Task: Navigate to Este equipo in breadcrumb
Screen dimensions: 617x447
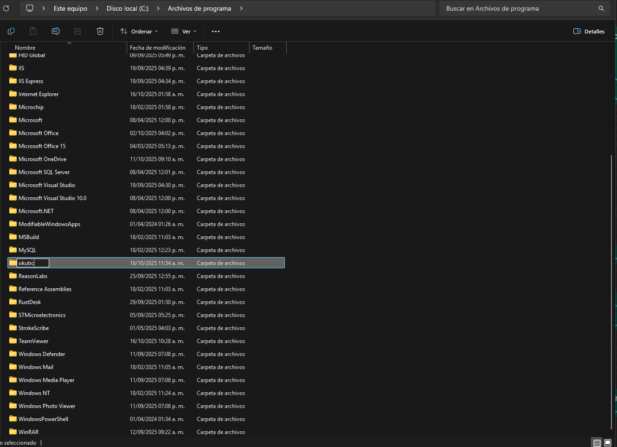Action: pos(71,8)
